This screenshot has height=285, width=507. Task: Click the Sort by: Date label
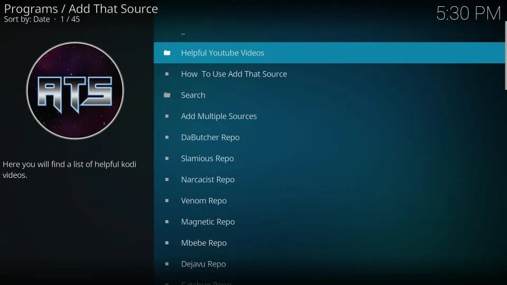coord(27,20)
